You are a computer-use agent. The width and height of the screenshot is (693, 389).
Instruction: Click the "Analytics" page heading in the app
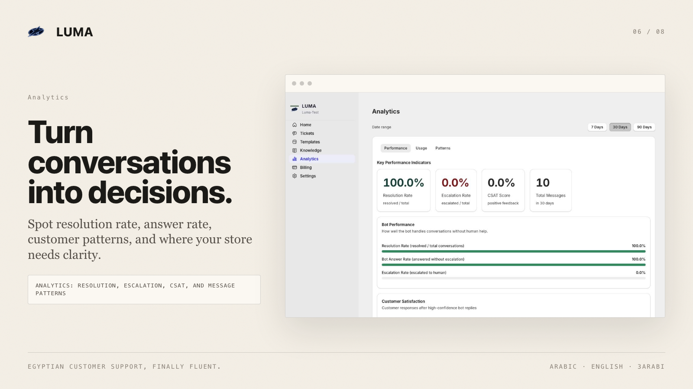tap(386, 112)
